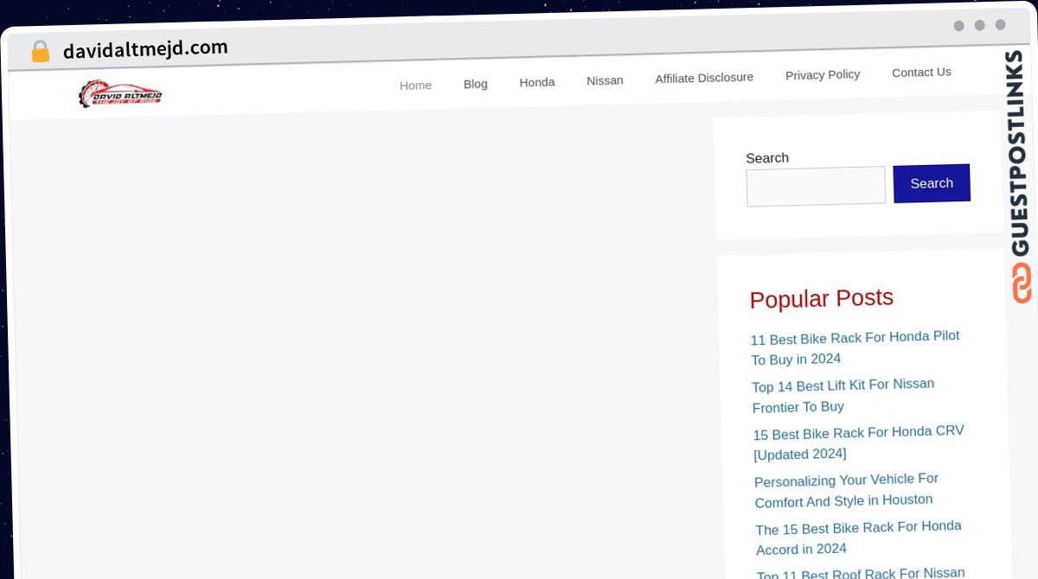
Task: Click the padlock icon beside the URL
Action: [40, 52]
